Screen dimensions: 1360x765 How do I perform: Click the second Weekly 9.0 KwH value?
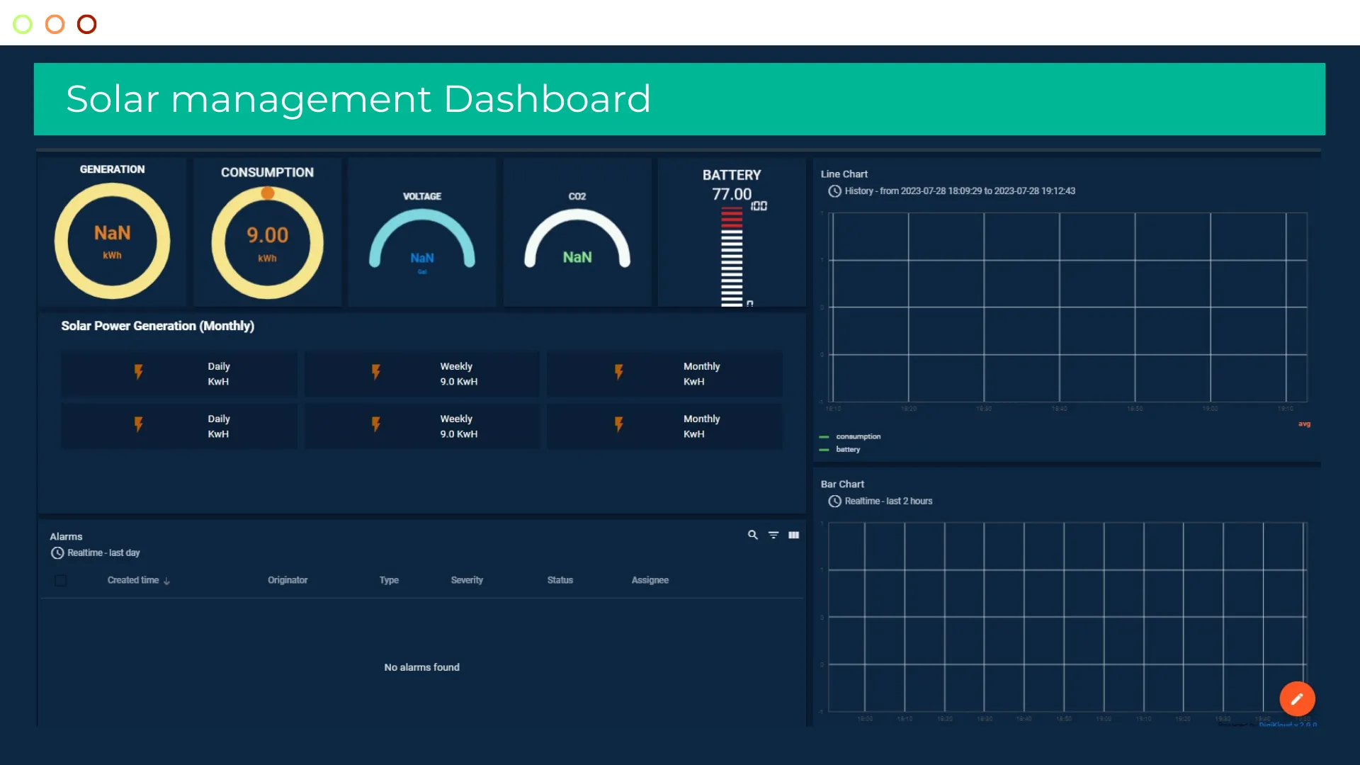tap(459, 434)
